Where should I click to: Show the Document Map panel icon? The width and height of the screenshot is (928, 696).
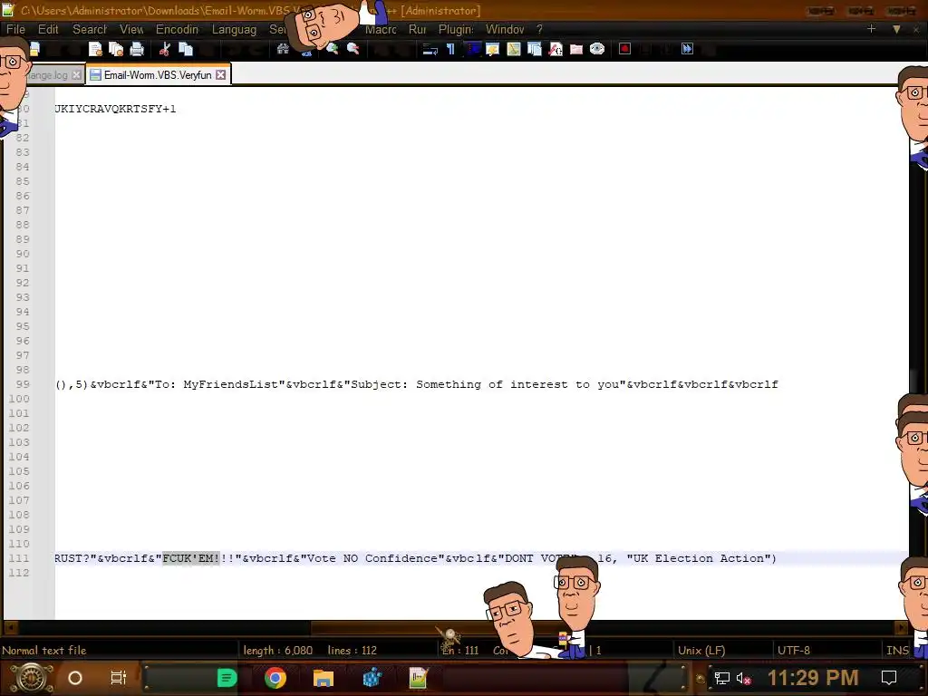(x=514, y=49)
